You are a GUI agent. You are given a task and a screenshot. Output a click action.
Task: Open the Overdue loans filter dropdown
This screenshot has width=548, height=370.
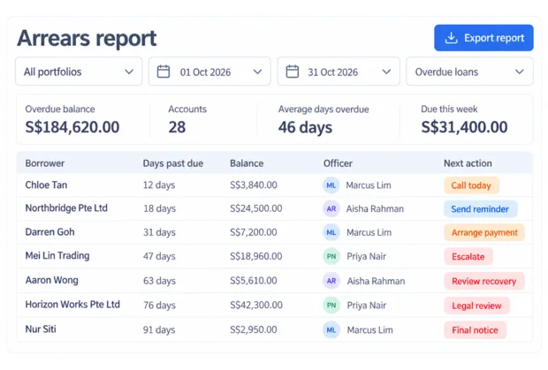pyautogui.click(x=469, y=72)
